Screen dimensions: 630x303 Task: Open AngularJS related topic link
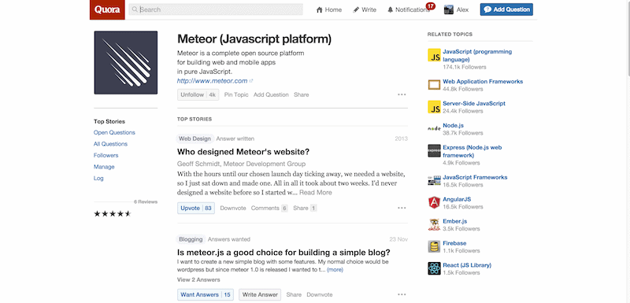click(x=457, y=199)
